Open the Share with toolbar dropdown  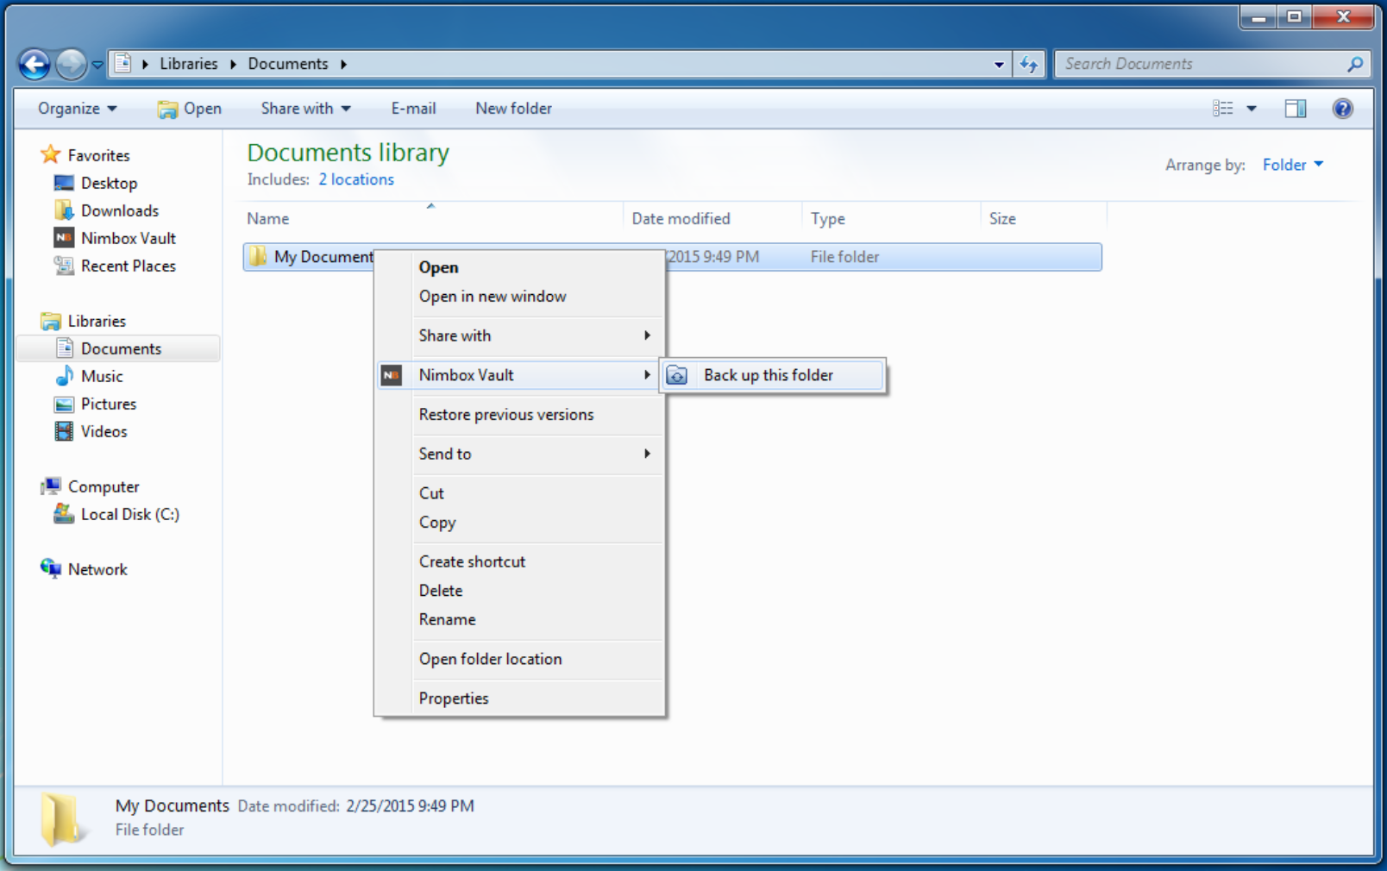click(x=304, y=108)
